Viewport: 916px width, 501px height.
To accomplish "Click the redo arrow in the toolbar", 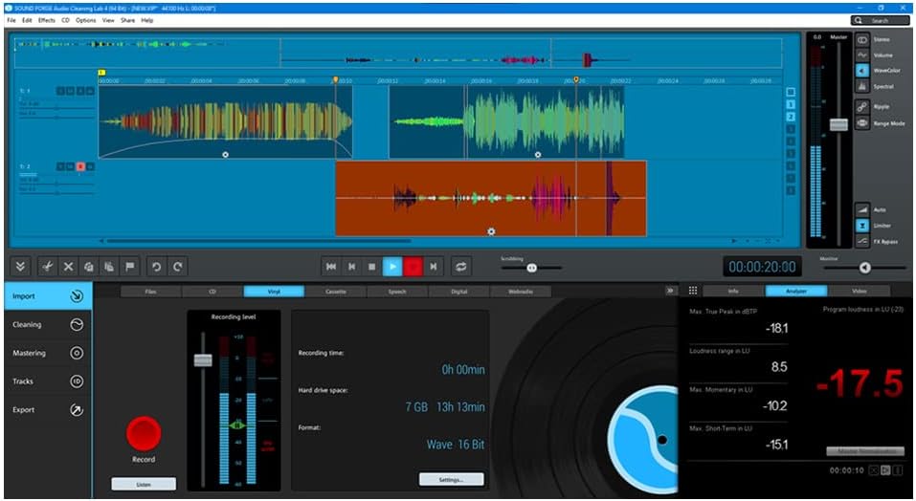I will tap(177, 267).
